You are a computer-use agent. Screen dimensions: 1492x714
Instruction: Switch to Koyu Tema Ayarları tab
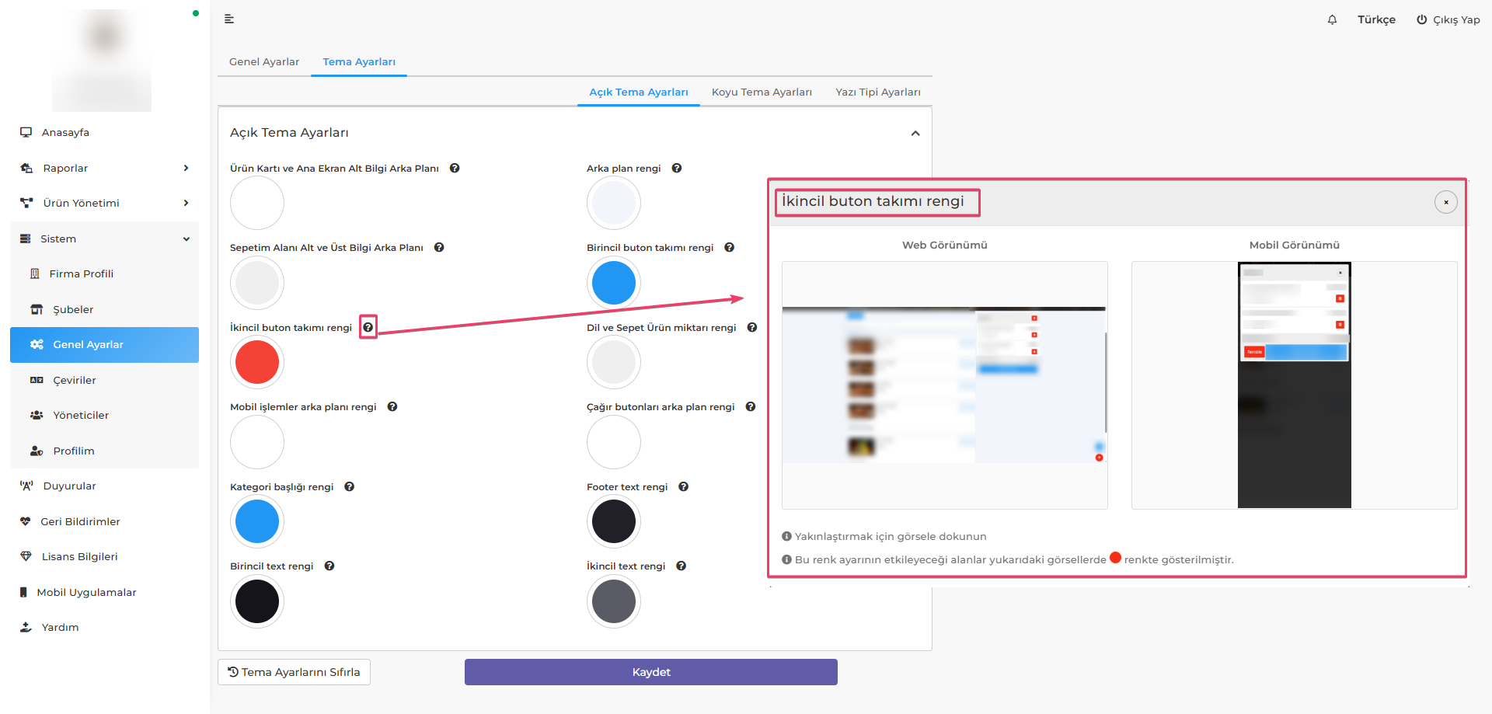pos(762,92)
